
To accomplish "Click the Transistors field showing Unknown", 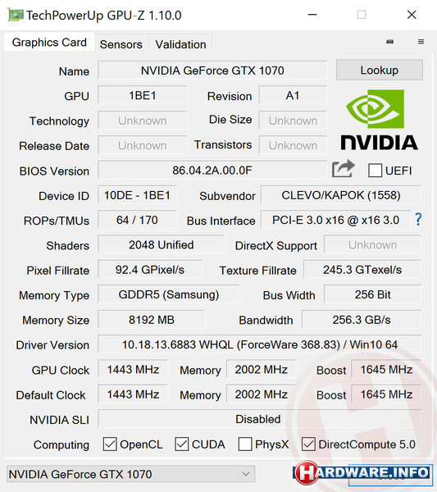I will coord(293,145).
